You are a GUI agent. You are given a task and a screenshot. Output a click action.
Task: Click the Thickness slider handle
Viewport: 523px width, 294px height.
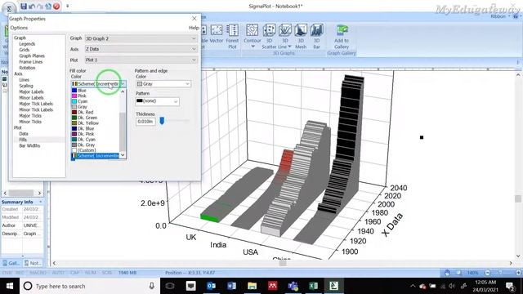pyautogui.click(x=162, y=121)
